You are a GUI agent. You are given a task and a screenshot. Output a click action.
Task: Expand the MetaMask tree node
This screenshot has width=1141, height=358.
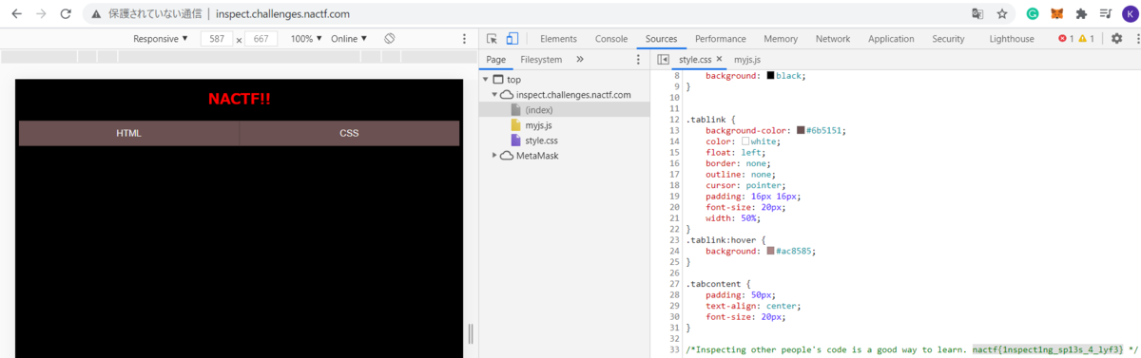tap(495, 156)
